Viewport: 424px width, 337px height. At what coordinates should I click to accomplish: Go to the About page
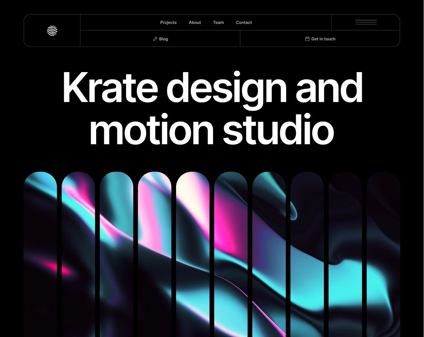pyautogui.click(x=195, y=22)
